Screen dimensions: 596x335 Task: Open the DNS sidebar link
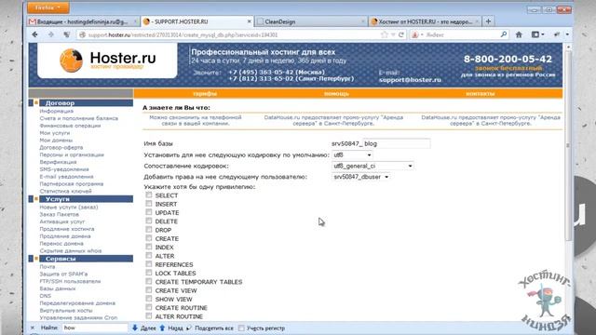click(x=46, y=296)
